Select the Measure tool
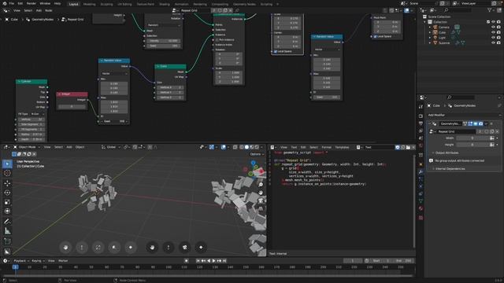Screen dimensions: 504x283 pos(7,231)
